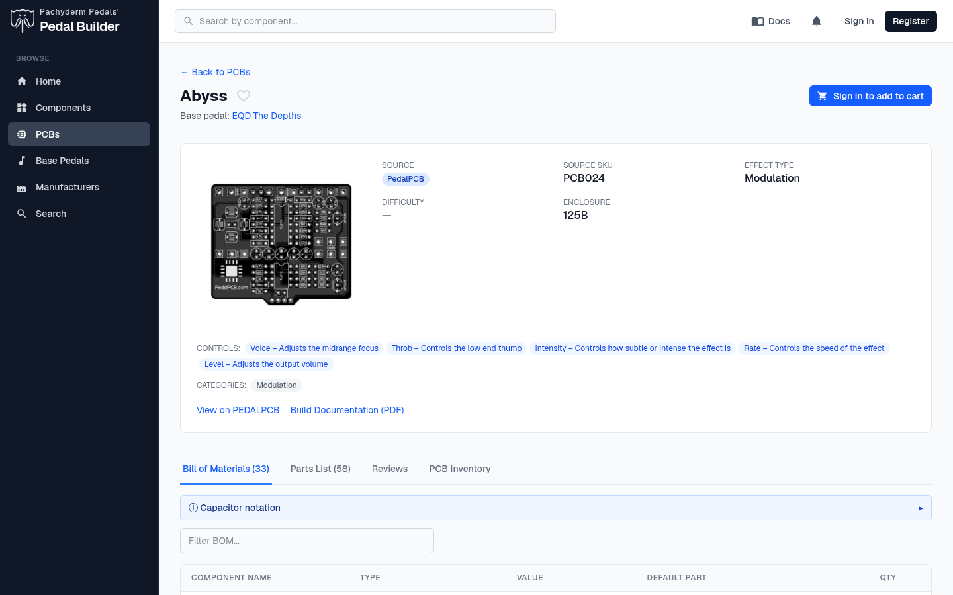Sort by TYPE column header
The height and width of the screenshot is (595, 953).
click(370, 578)
